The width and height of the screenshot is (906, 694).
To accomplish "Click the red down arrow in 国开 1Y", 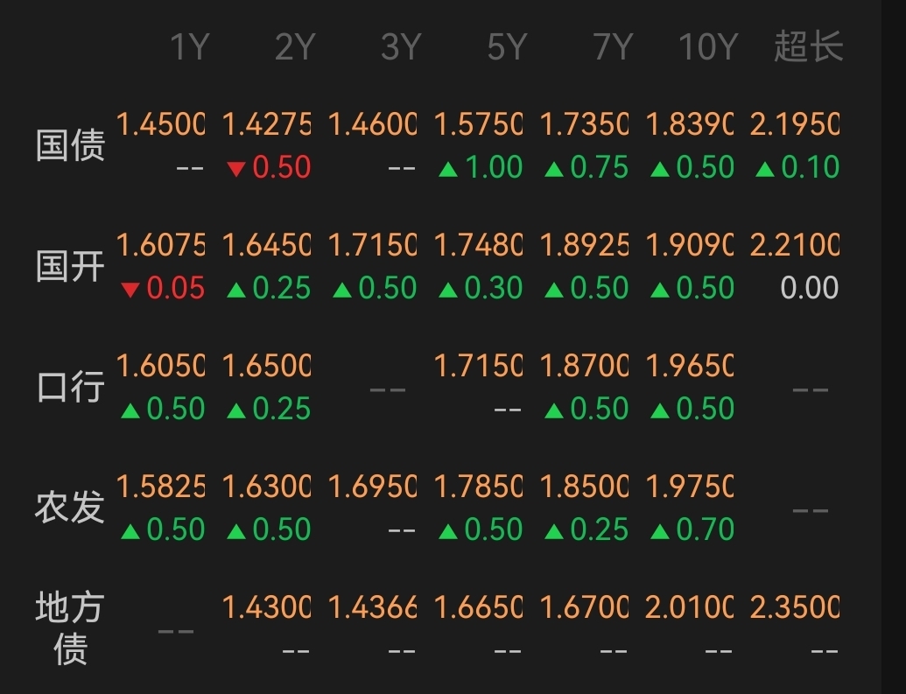I will click(x=130, y=290).
